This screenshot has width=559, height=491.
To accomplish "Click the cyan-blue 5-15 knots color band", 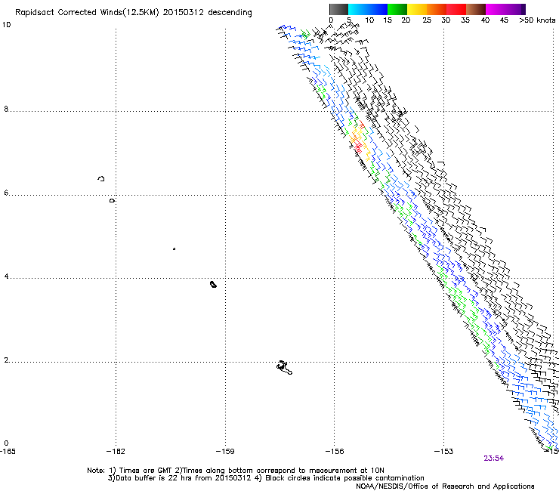I will click(x=368, y=9).
